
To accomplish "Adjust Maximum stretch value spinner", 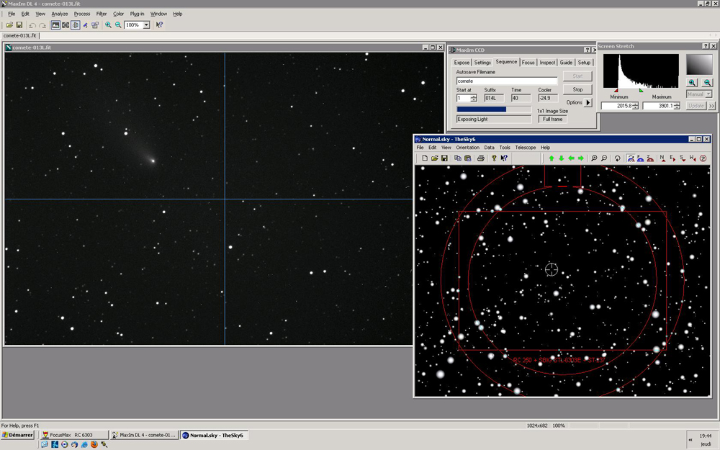I will click(x=677, y=106).
